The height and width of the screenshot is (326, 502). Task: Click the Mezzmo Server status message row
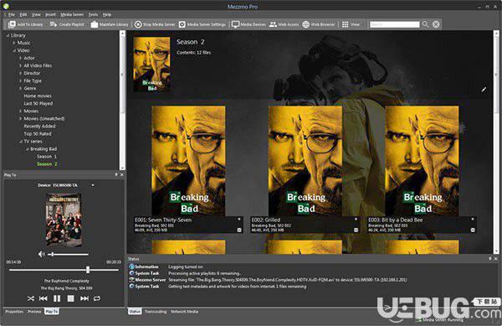269,280
